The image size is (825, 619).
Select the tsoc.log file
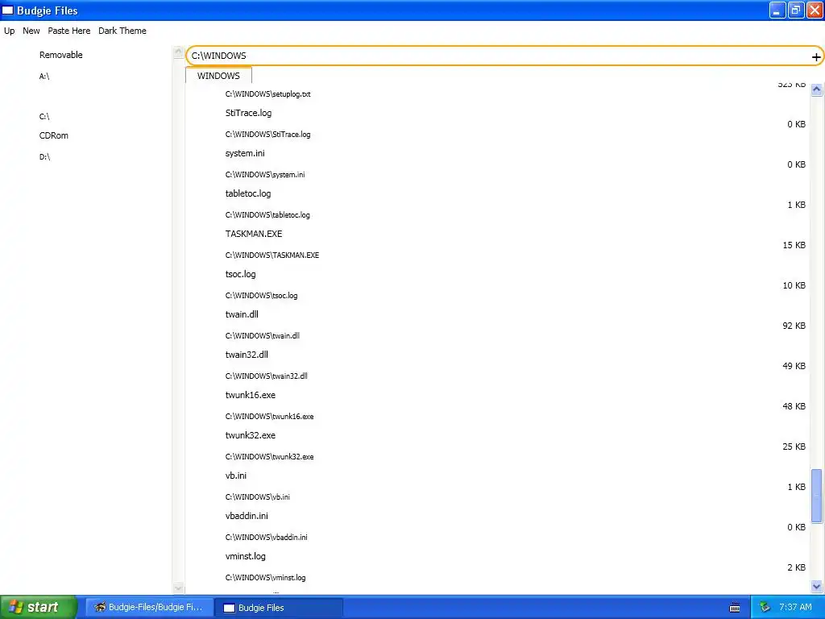pos(240,274)
